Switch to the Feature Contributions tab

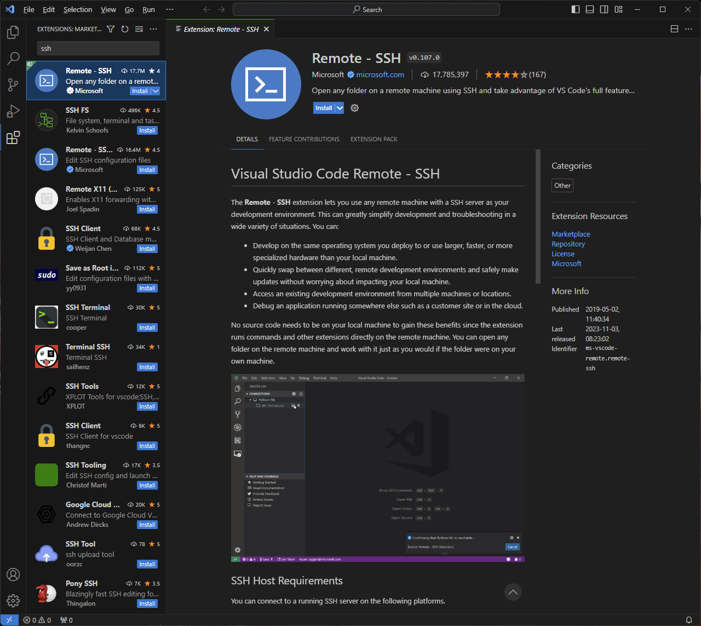coord(304,139)
